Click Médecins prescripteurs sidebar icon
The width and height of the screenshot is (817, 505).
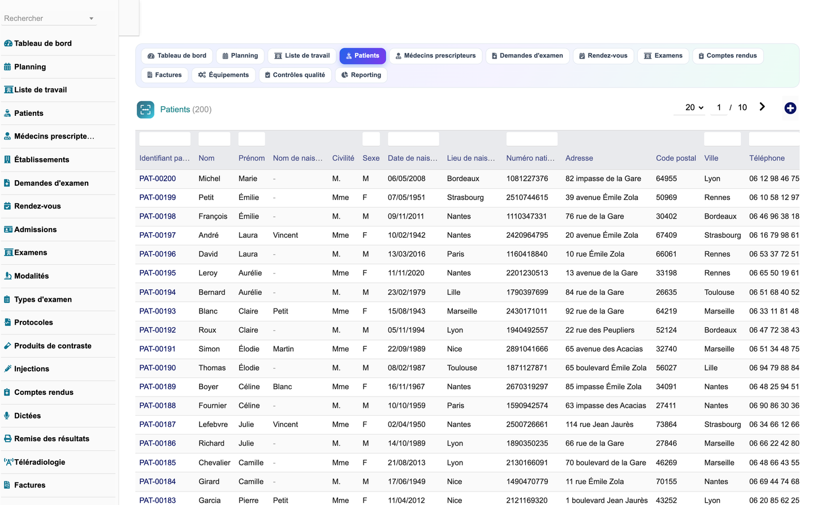[x=7, y=136]
